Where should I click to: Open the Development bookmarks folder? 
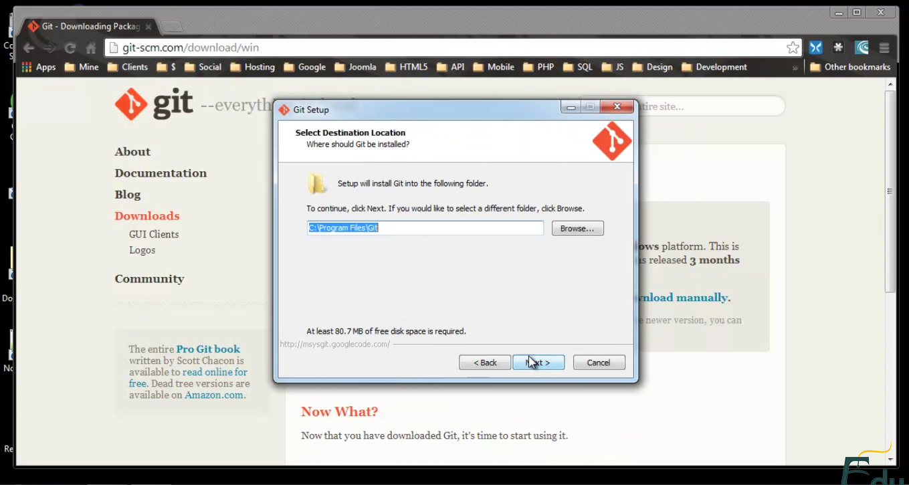[x=714, y=67]
